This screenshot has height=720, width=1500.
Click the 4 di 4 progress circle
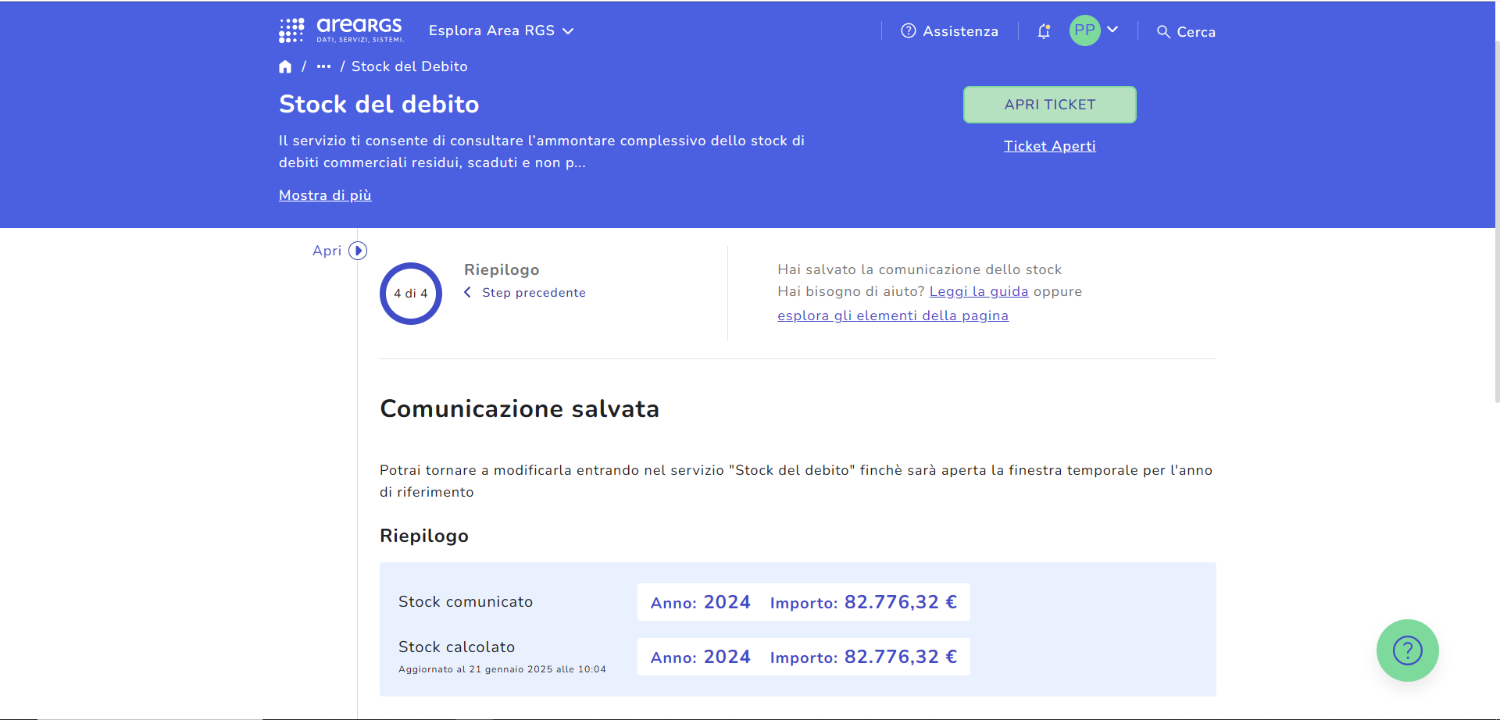click(411, 294)
